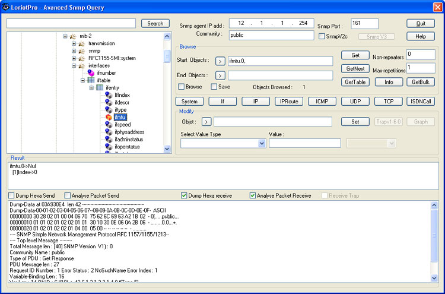This screenshot has width=445, height=294.
Task: Expand the snmp tree node
Action: (74, 51)
